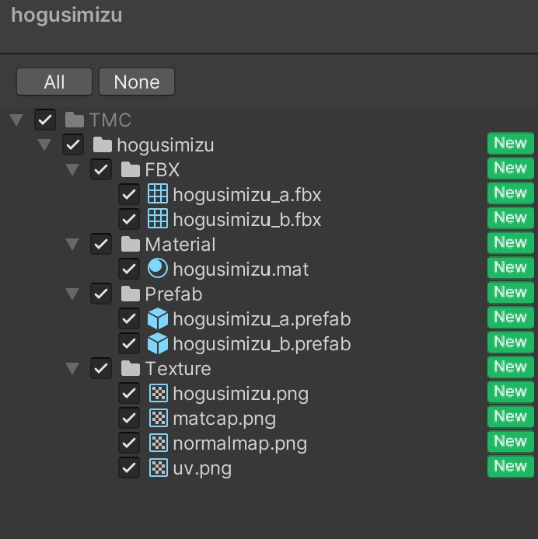Image resolution: width=538 pixels, height=539 pixels.
Task: Click the matcap.png texture icon
Action: (159, 418)
